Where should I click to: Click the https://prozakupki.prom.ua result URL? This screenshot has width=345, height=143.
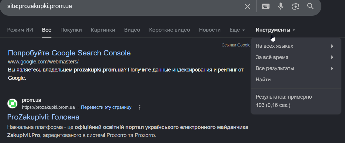click(x=48, y=107)
